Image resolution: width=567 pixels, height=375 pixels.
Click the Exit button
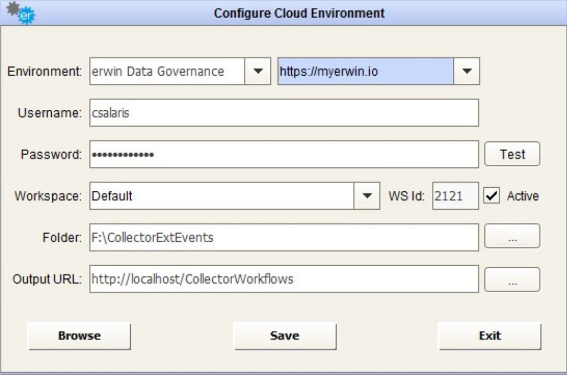click(489, 336)
